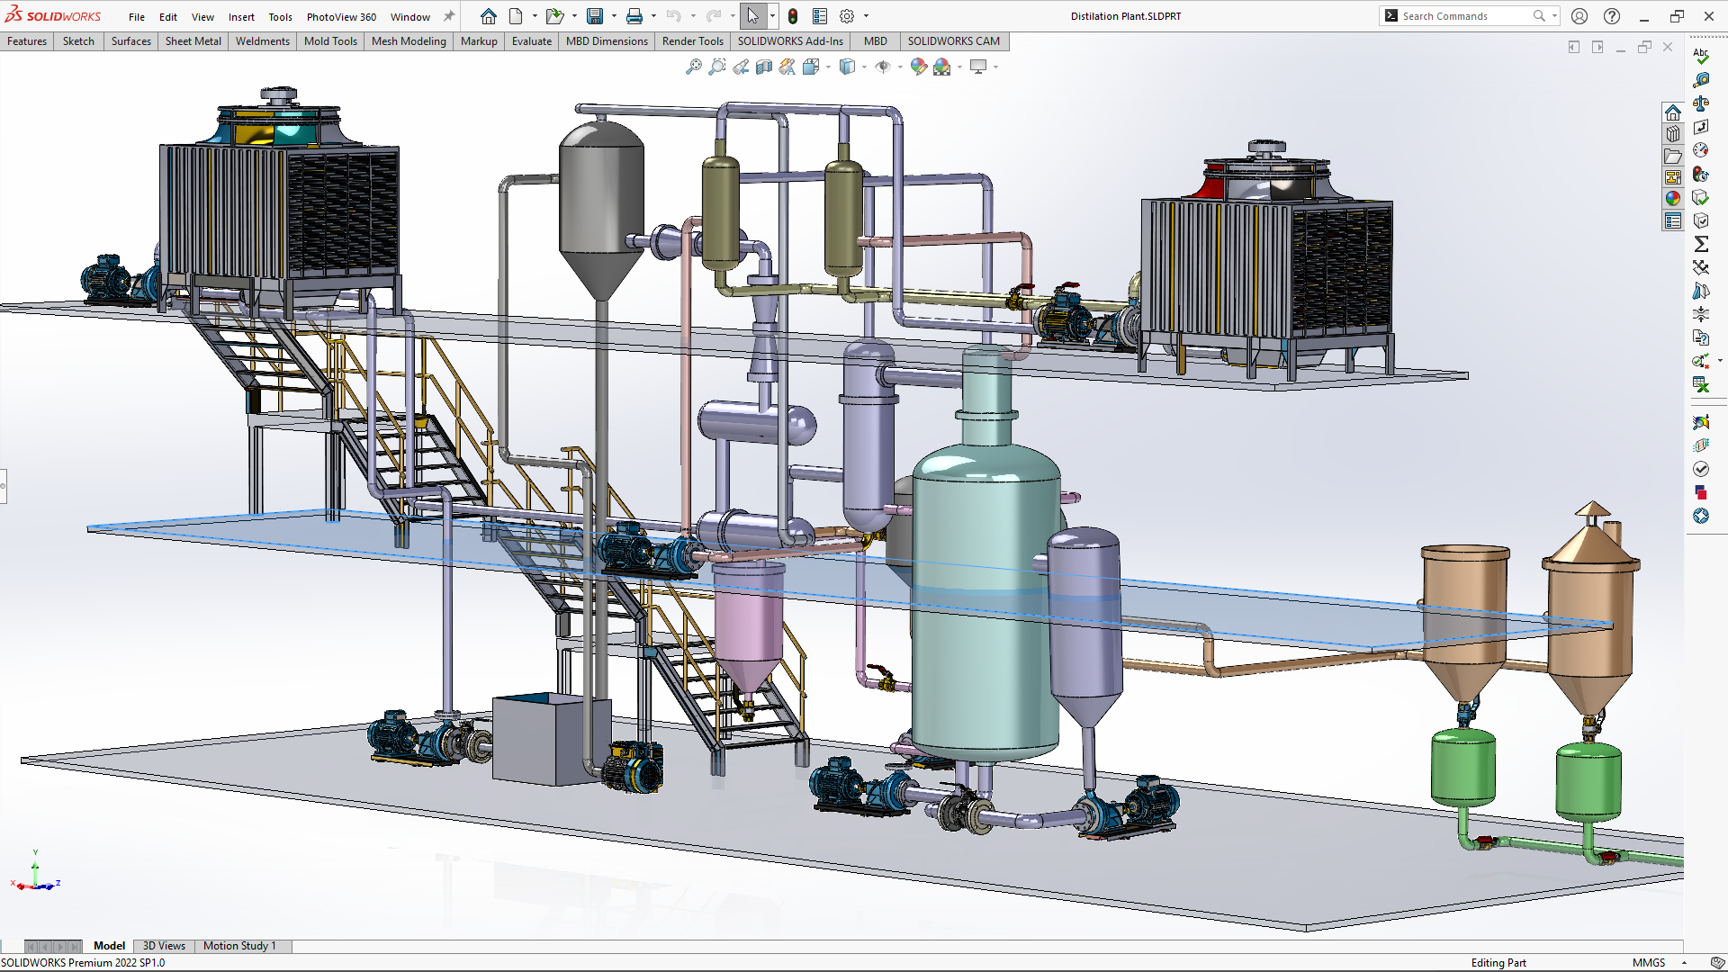Add a Sensor gauge icon
Viewport: 1728px width, 972px height.
click(x=1701, y=150)
